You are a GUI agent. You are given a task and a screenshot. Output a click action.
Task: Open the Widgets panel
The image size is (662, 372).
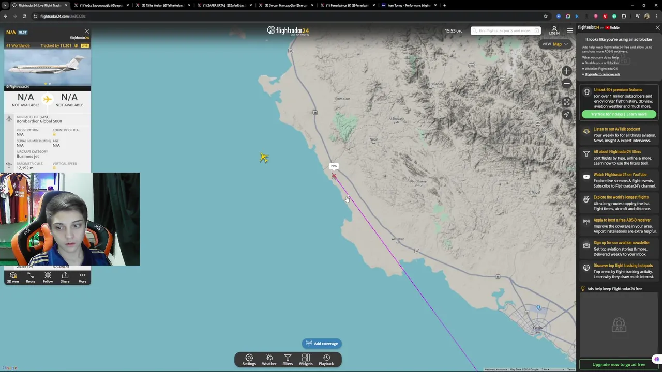306,360
